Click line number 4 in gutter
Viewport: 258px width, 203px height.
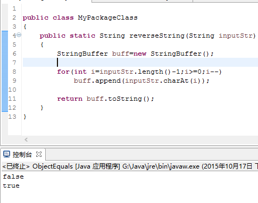click(14, 36)
